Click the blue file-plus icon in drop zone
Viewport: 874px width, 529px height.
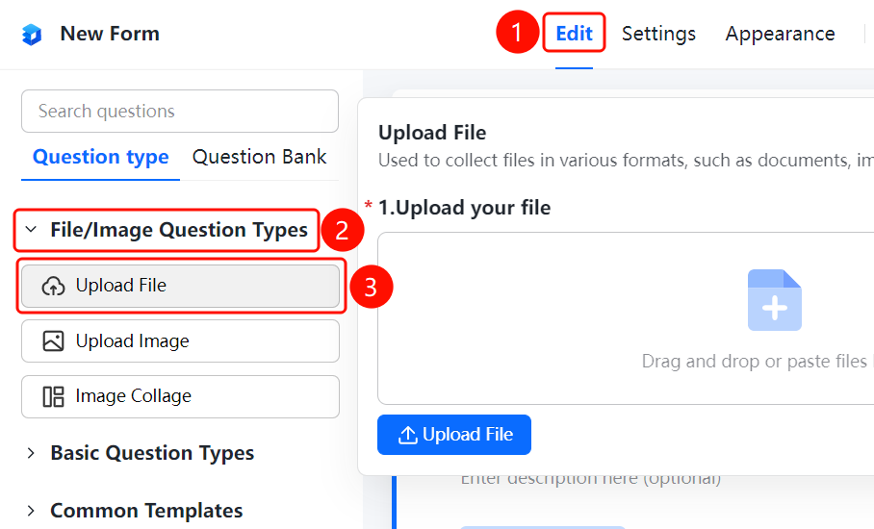tap(774, 300)
